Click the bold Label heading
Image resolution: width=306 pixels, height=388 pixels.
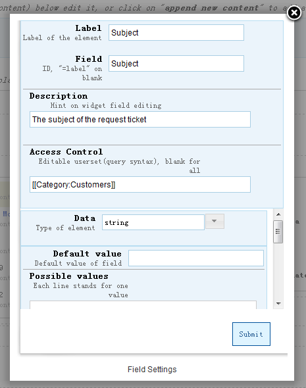point(88,28)
